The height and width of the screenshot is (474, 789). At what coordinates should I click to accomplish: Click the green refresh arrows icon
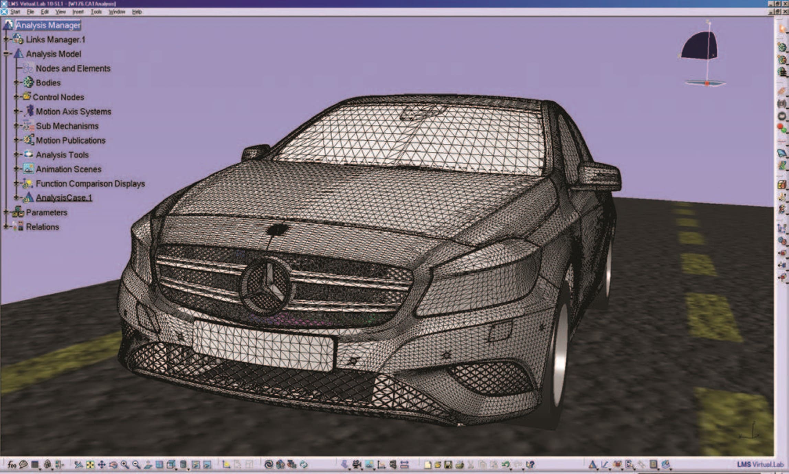[303, 464]
